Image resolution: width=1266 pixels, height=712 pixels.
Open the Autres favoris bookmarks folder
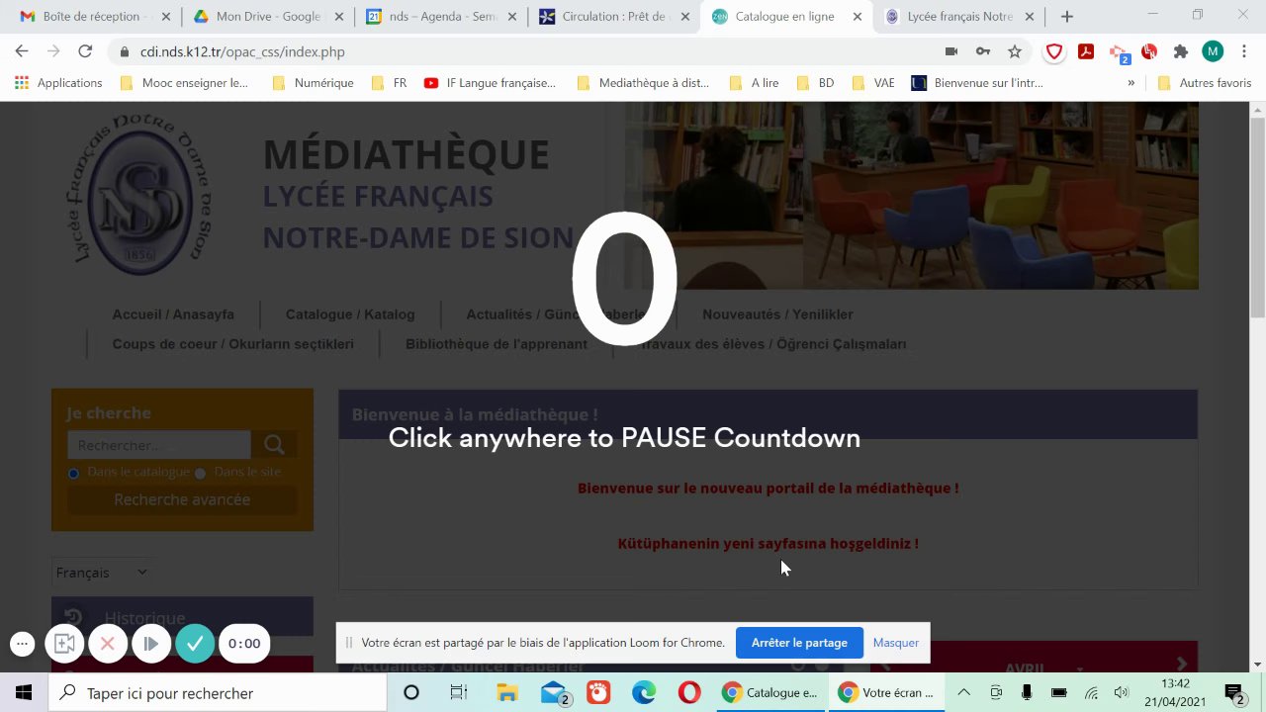1204,83
